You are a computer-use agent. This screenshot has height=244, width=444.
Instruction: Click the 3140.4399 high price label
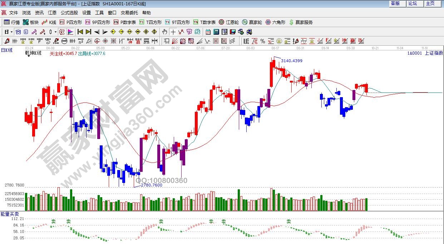[x=291, y=61]
